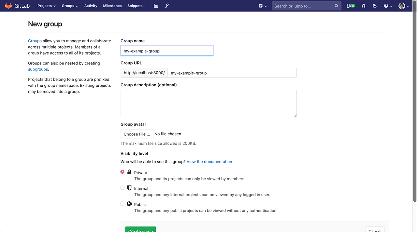The image size is (417, 232).
Task: Open the analytics charts icon
Action: pyautogui.click(x=155, y=6)
